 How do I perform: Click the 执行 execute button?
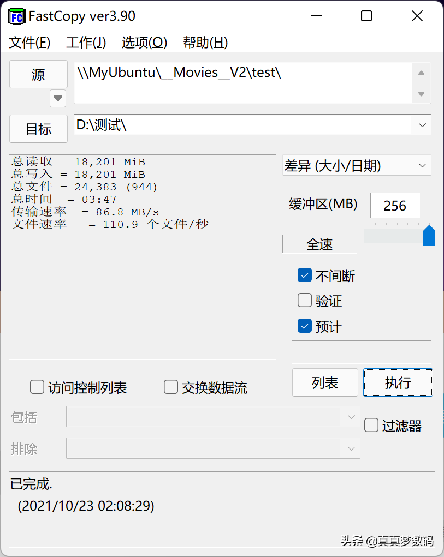[398, 382]
